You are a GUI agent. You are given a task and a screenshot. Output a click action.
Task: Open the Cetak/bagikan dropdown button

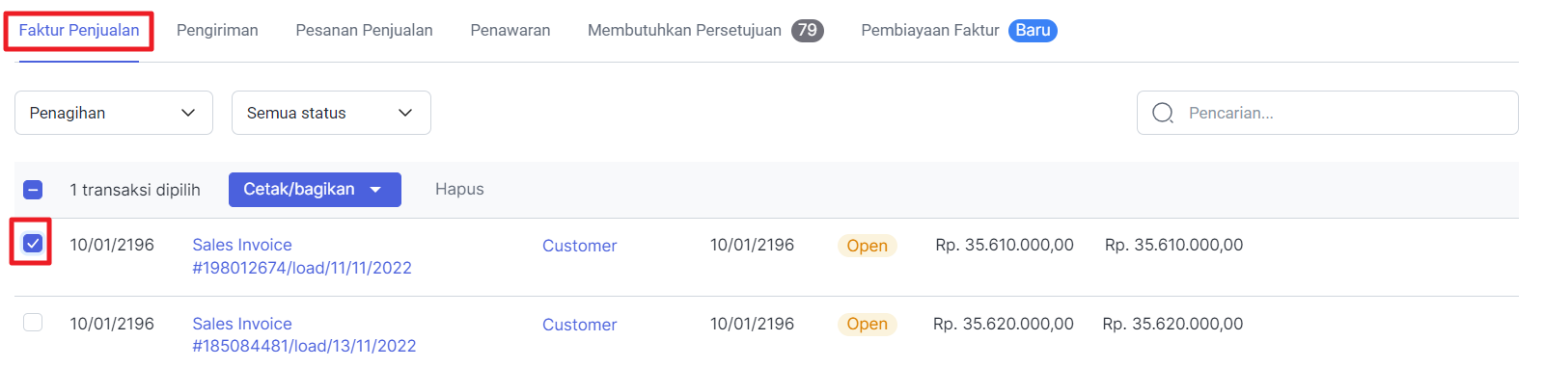(315, 190)
